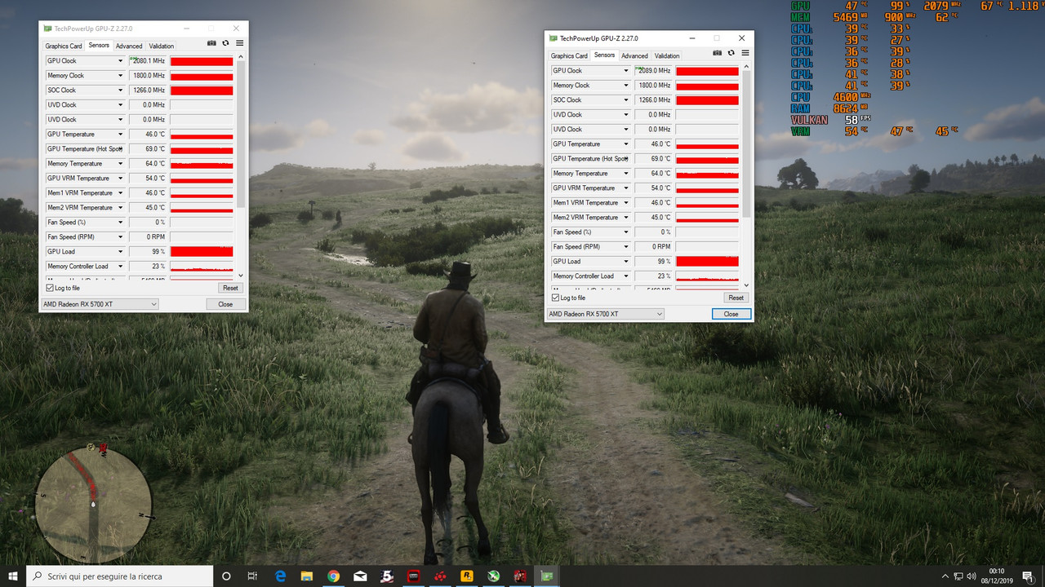Screen dimensions: 1045x587
Task: Switch to Graphics Card tab in right GPU-Z
Action: click(569, 56)
